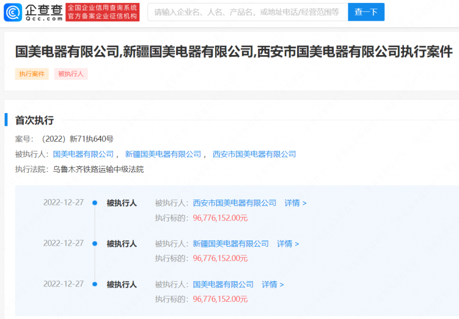Viewport: 459px width, 319px height.
Task: View 详情 for 国美电器有限公司 timeline entry
Action: (x=273, y=284)
